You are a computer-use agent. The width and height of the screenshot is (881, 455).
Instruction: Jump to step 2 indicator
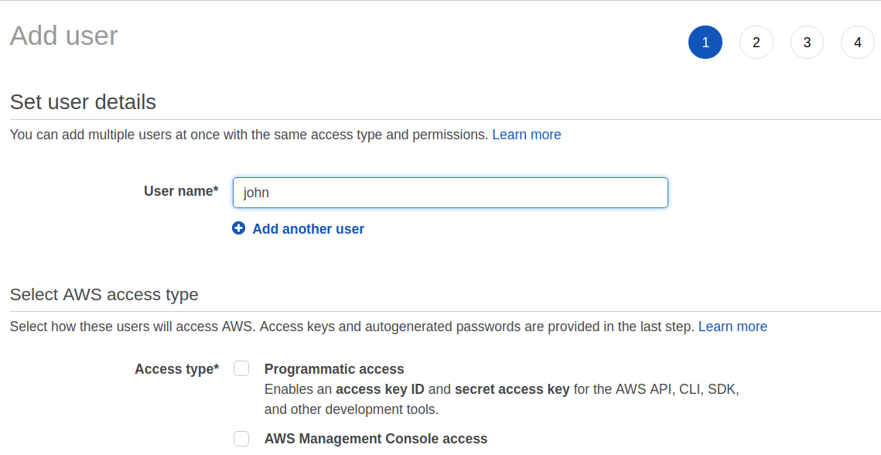coord(756,43)
